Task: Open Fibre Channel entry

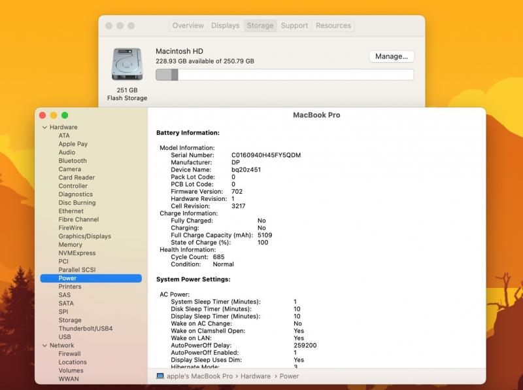Action: click(x=78, y=219)
